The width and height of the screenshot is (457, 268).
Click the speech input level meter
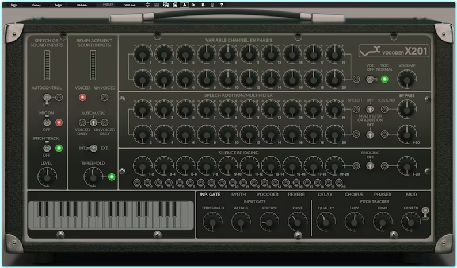click(47, 65)
